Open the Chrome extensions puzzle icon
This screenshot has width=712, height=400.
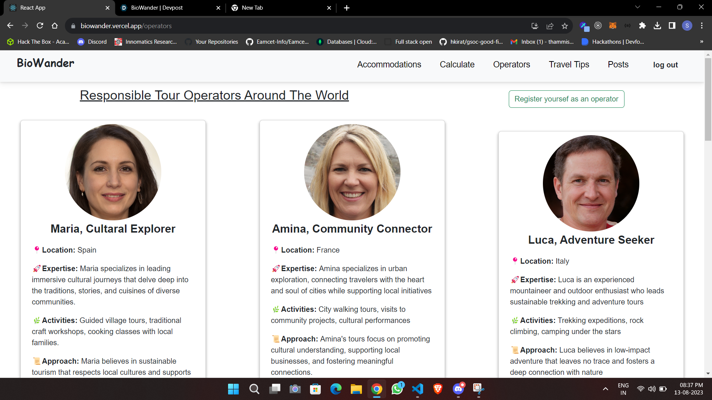pos(642,26)
